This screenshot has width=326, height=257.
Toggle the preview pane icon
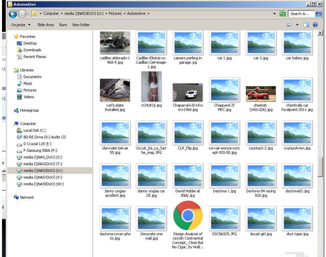(306, 25)
